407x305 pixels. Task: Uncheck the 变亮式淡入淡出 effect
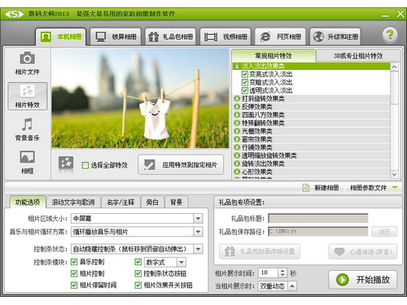click(x=245, y=74)
